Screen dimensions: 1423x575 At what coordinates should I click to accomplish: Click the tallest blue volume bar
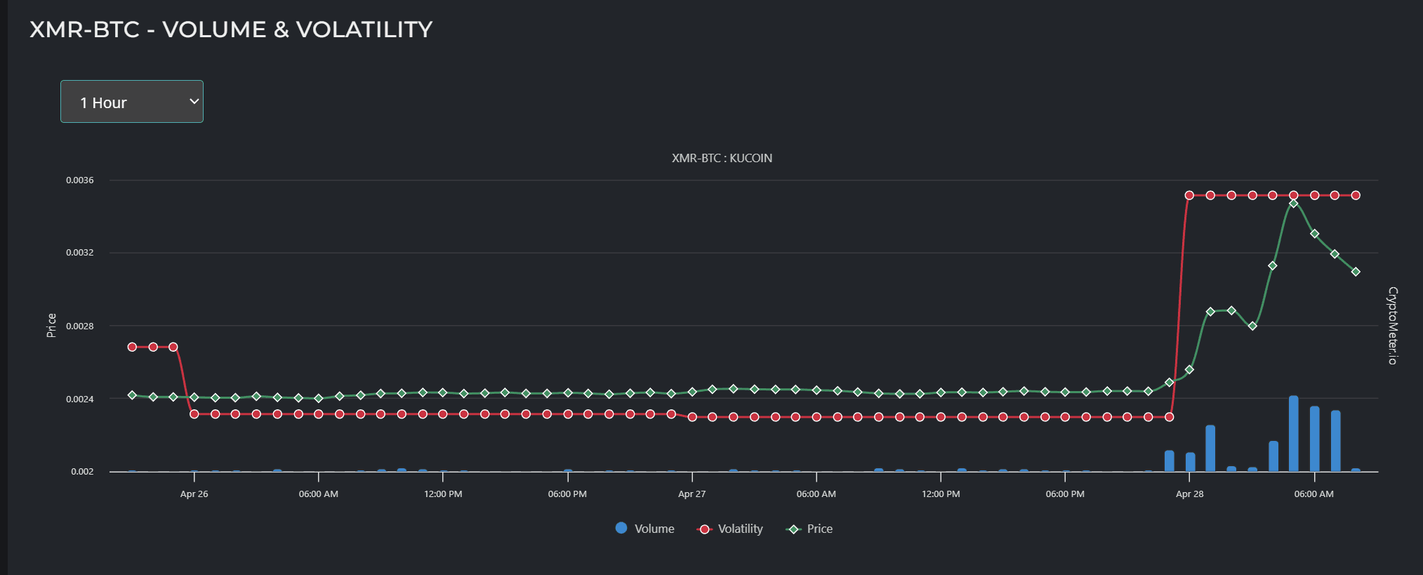[1294, 433]
